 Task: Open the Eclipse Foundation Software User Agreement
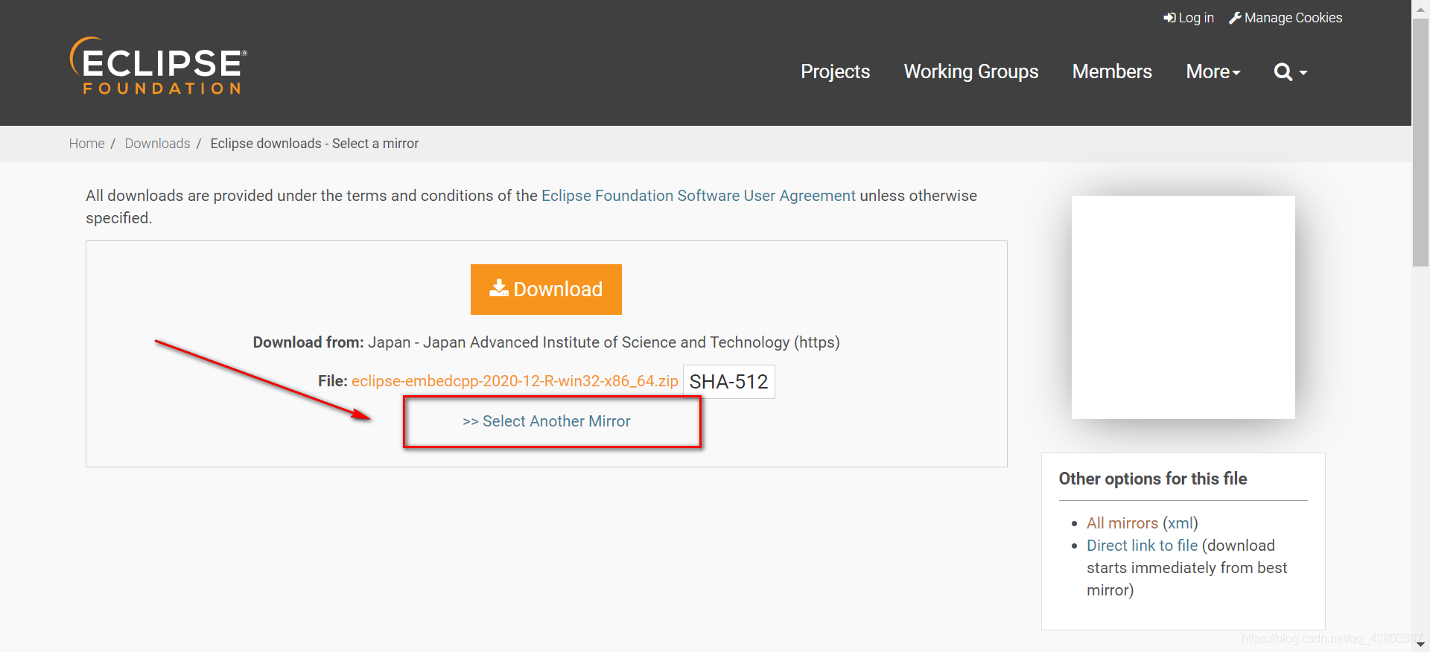(698, 196)
